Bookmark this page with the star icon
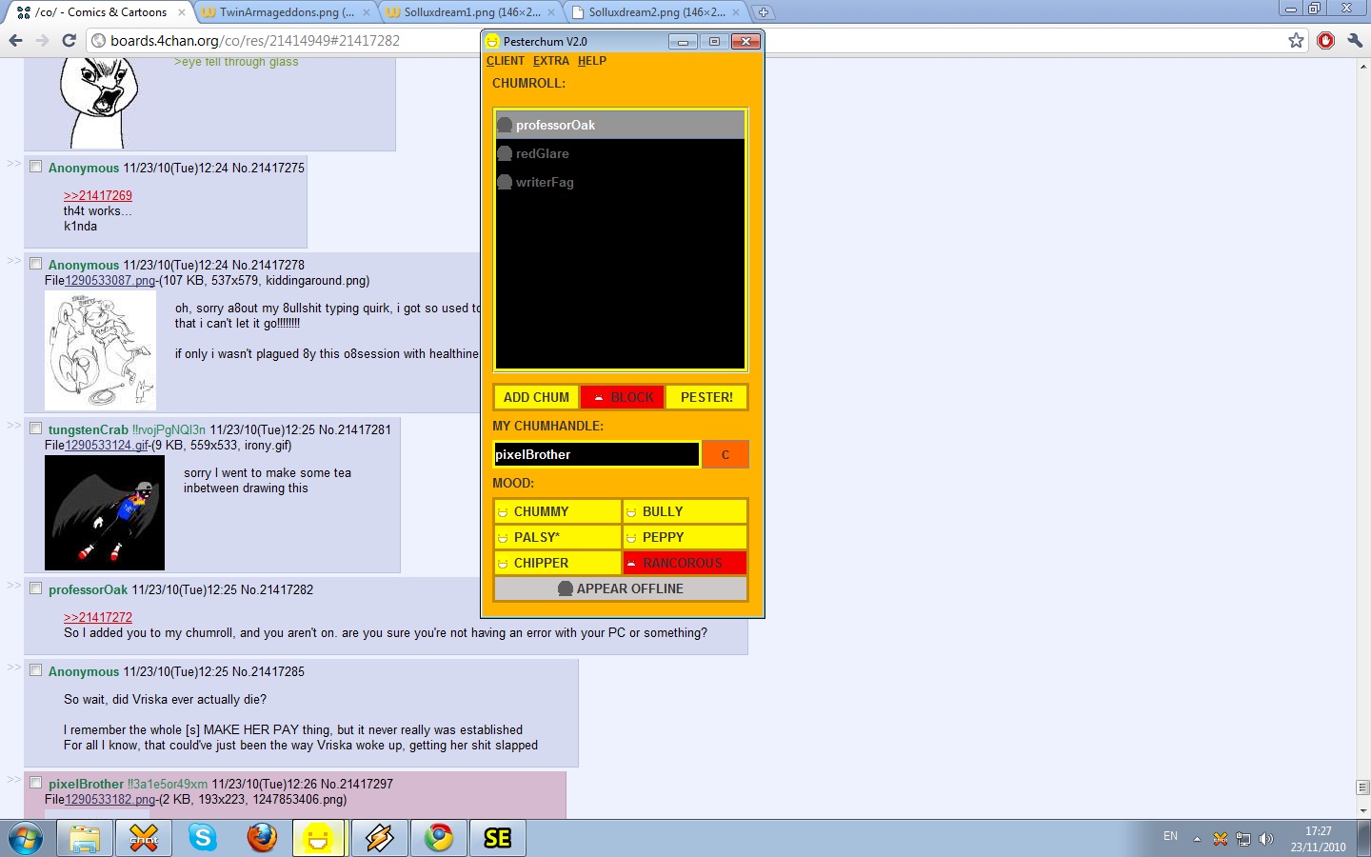 [x=1296, y=40]
